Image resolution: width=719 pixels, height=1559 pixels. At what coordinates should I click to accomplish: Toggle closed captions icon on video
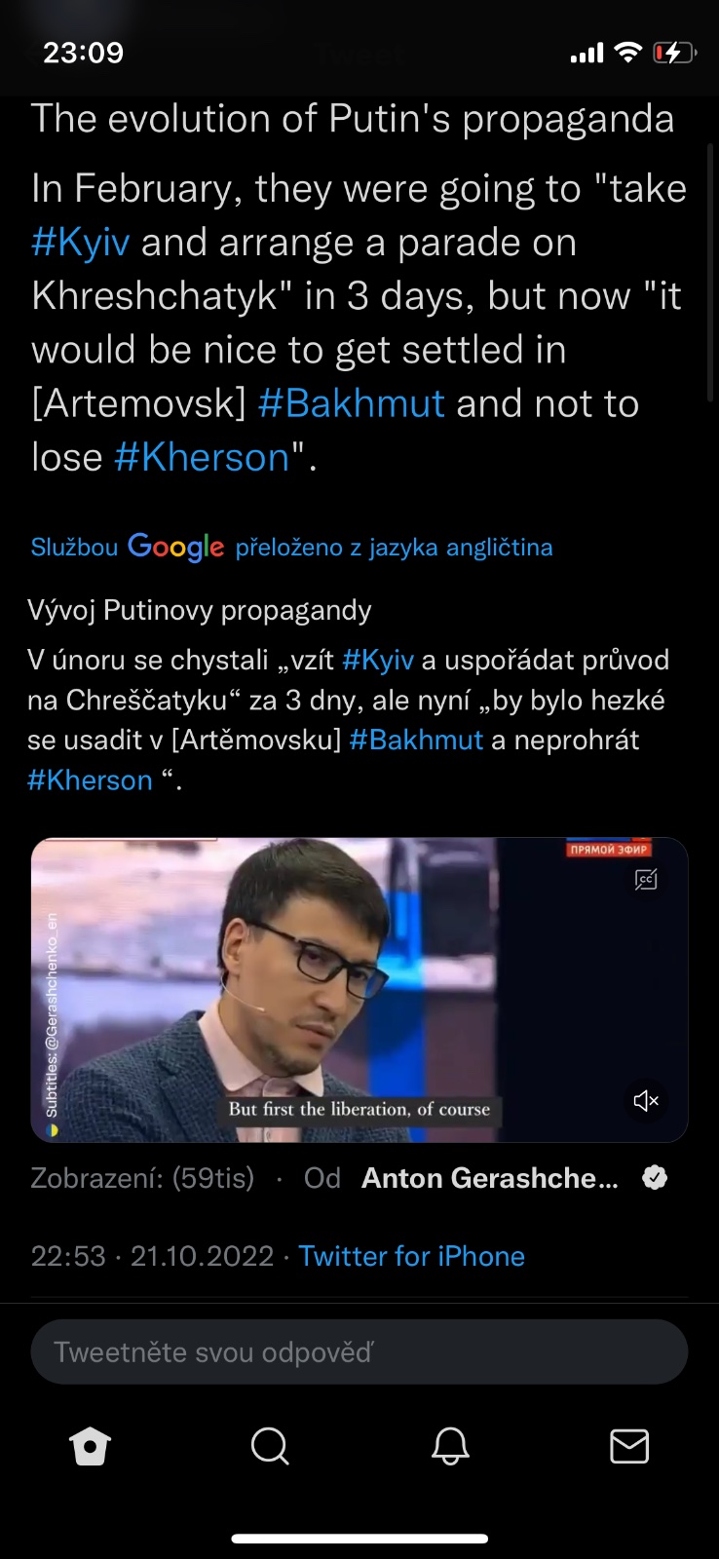[646, 880]
